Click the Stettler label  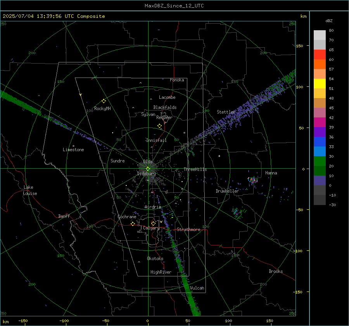pyautogui.click(x=226, y=112)
